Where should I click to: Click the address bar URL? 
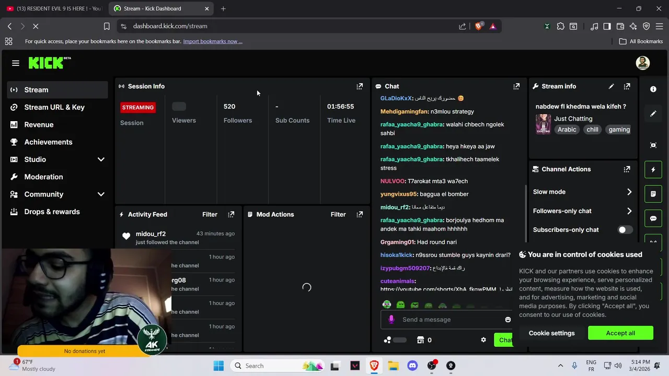pos(170,26)
